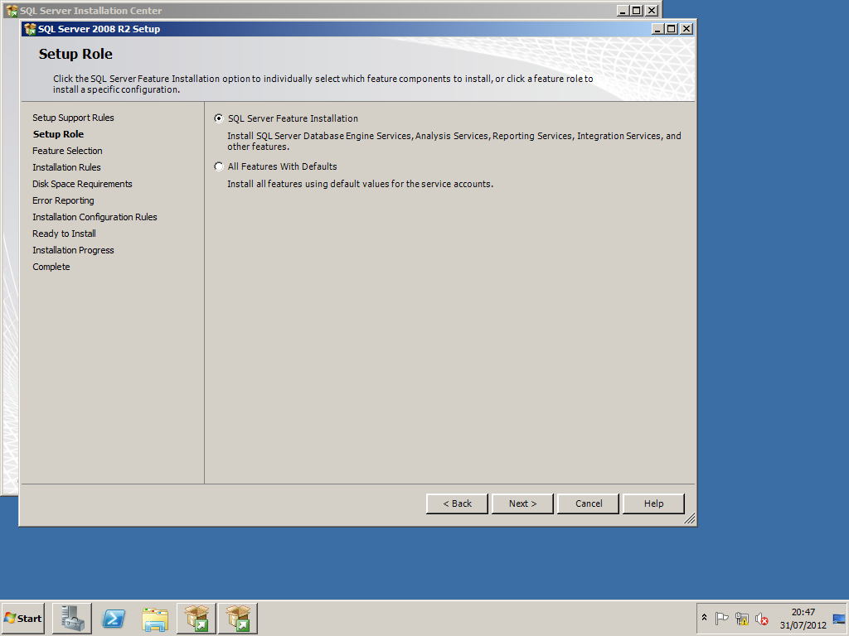Show hidden tray icons chevron

click(704, 618)
